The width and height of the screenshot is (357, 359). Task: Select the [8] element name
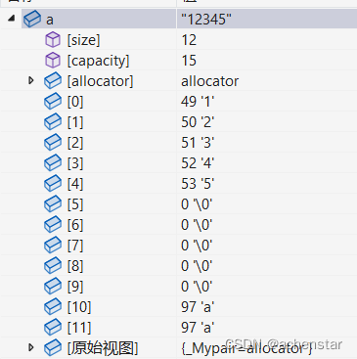[75, 266]
